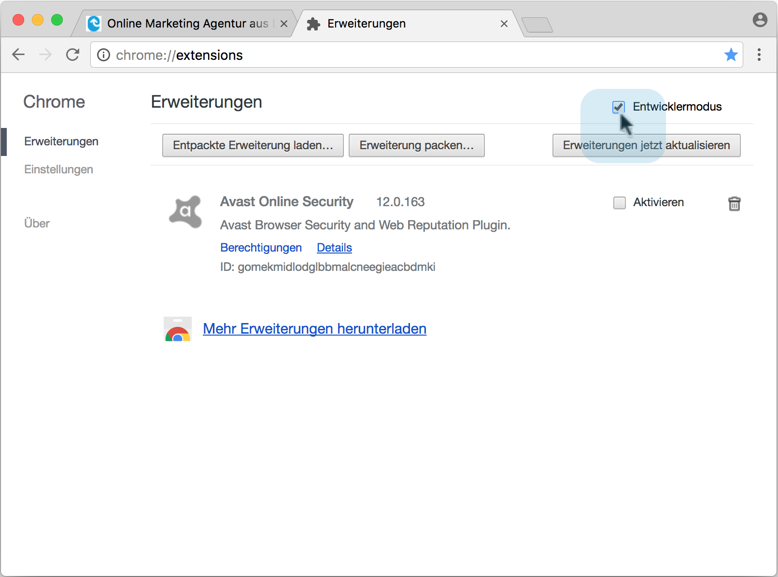Click Erweiterungen jetzt aktualisieren button
Screen dimensions: 778x577
click(646, 145)
